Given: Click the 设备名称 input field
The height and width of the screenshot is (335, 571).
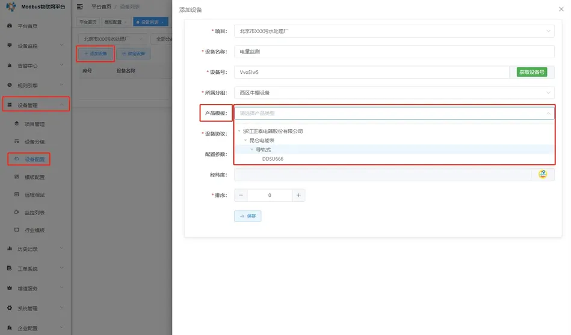Looking at the screenshot, I should click(x=394, y=52).
